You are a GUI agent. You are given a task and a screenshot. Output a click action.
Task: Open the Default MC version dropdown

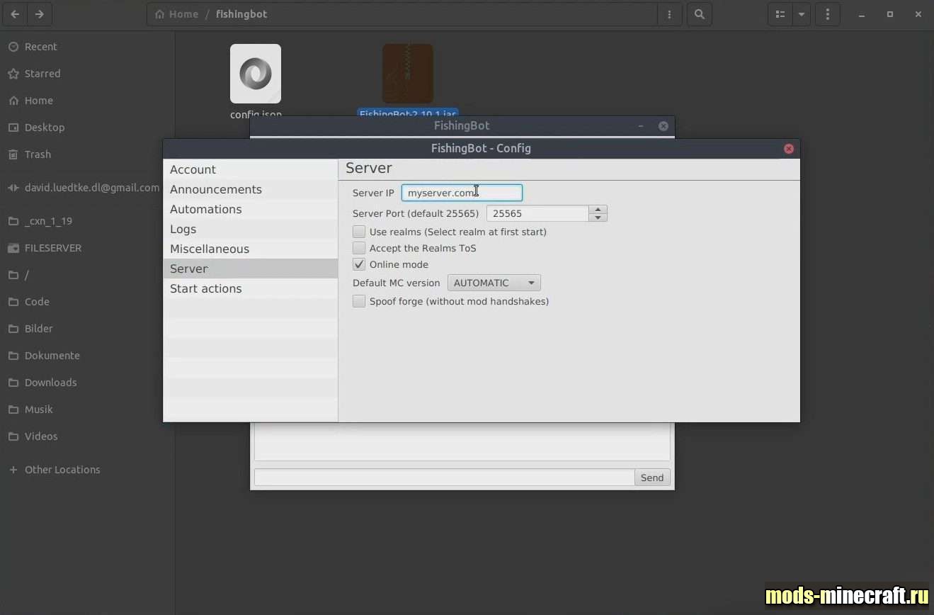point(494,283)
